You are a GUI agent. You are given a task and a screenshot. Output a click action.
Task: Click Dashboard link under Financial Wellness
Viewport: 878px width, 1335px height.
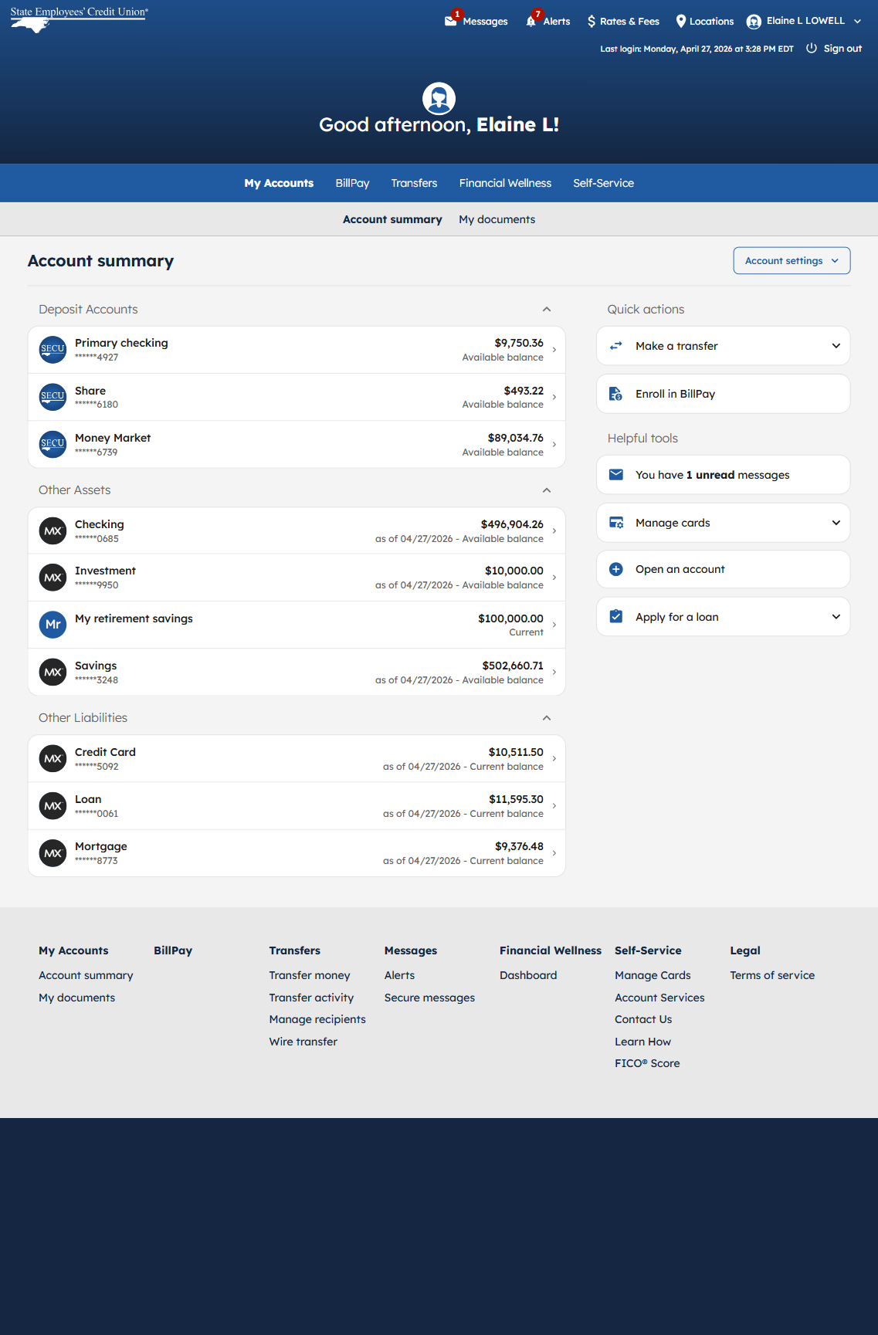528,975
